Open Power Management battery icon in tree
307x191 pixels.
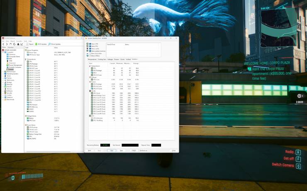tap(7, 65)
